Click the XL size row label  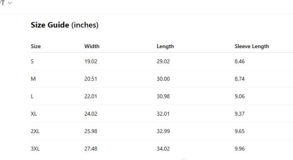tap(34, 114)
